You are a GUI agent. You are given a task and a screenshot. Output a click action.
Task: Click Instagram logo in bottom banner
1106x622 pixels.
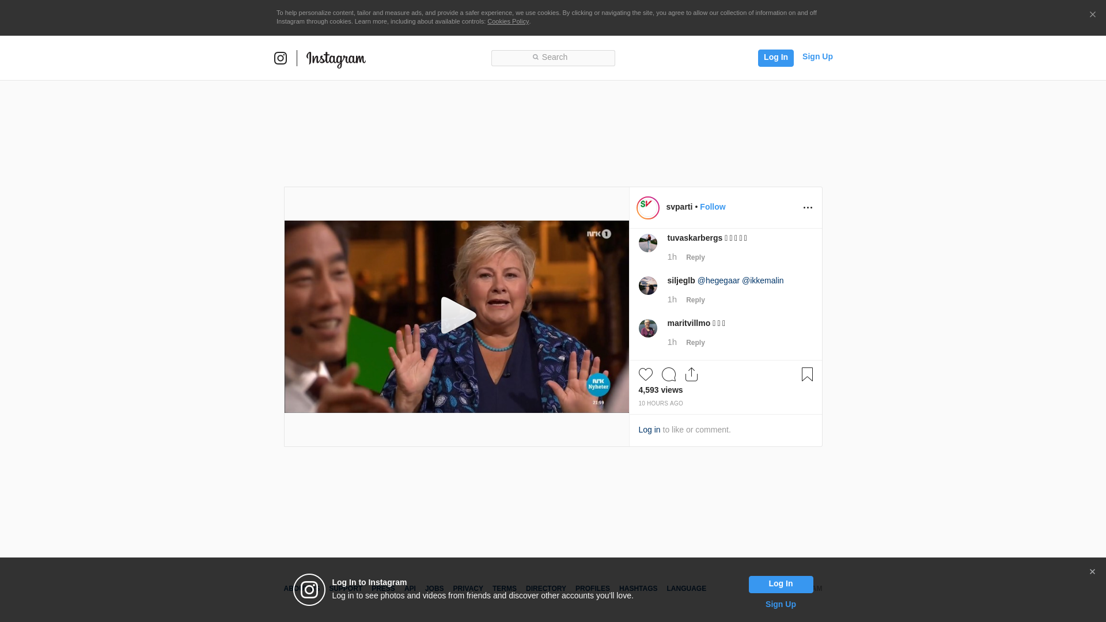309,590
